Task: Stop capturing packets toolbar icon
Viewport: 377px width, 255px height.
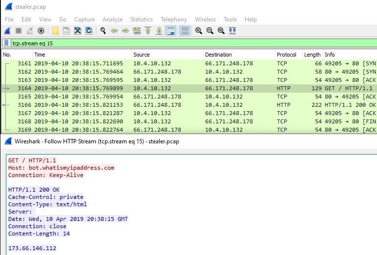Action: (x=19, y=31)
